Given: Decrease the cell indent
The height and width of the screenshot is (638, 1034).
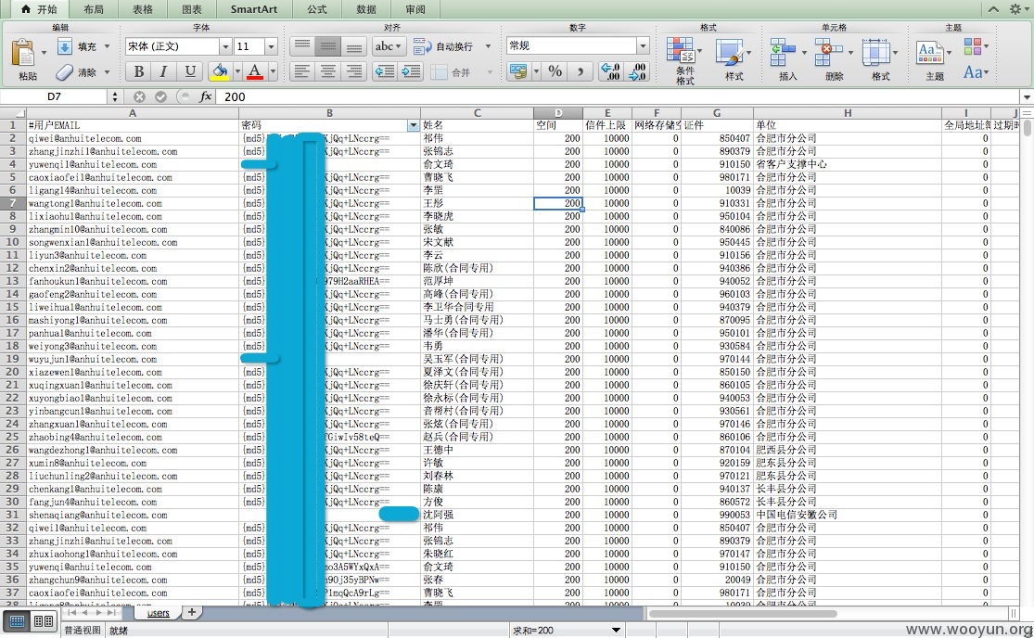Looking at the screenshot, I should (x=385, y=71).
